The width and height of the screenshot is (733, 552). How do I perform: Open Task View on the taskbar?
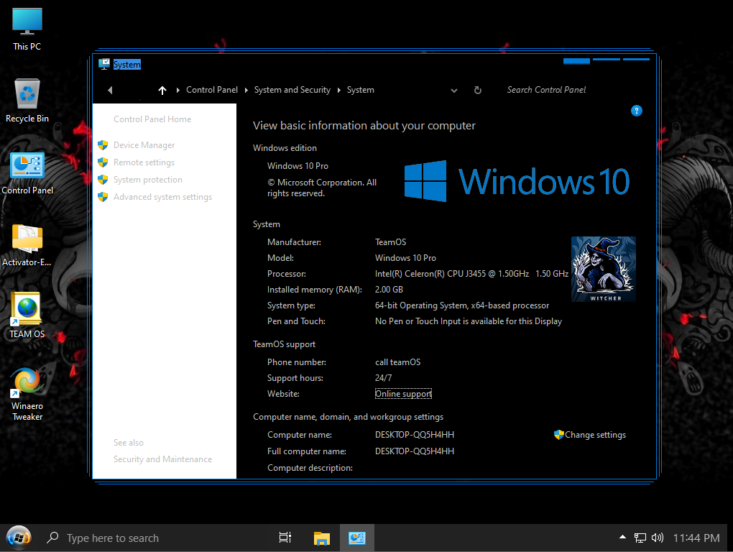(285, 538)
